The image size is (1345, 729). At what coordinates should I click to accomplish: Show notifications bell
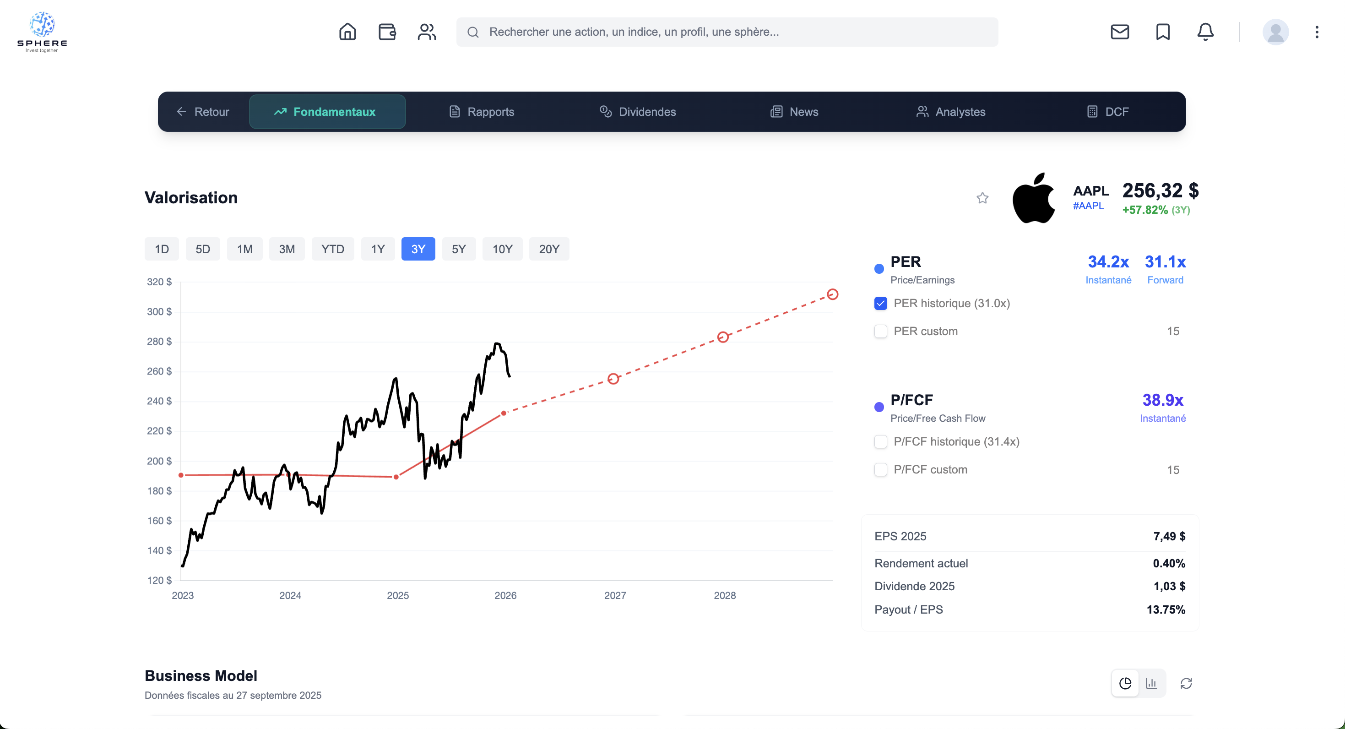coord(1205,32)
